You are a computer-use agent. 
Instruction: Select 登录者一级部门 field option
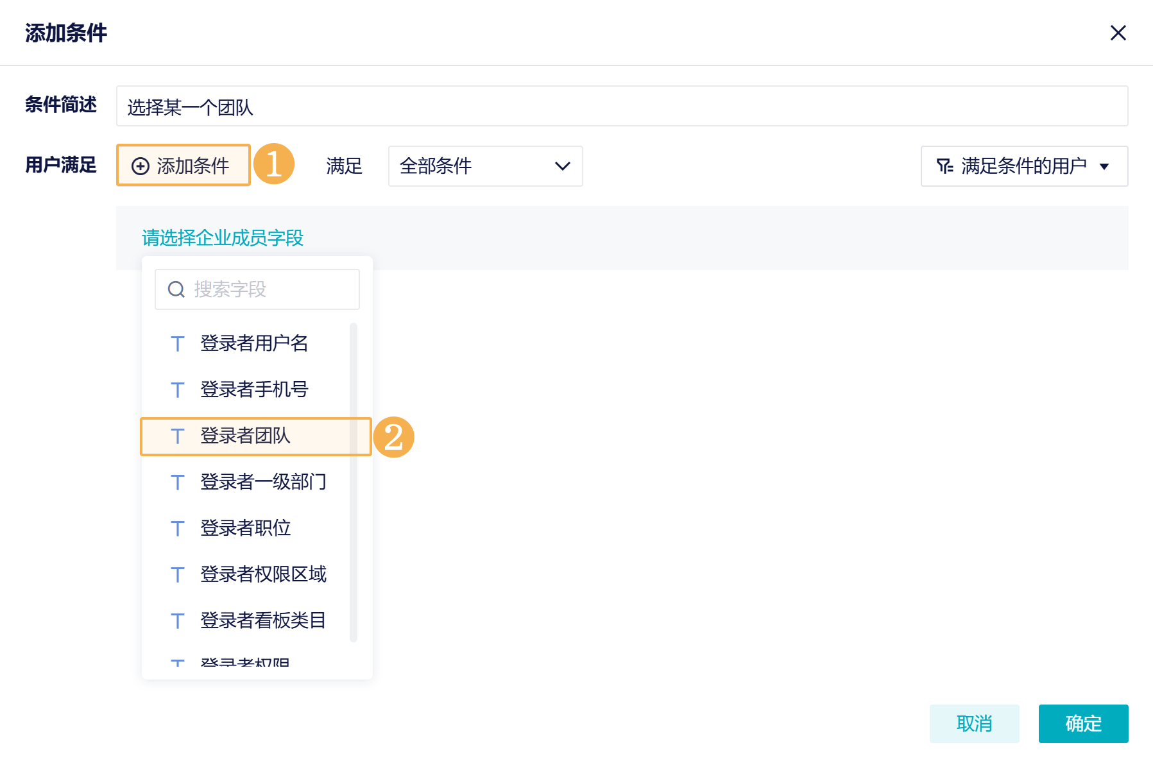pyautogui.click(x=263, y=482)
